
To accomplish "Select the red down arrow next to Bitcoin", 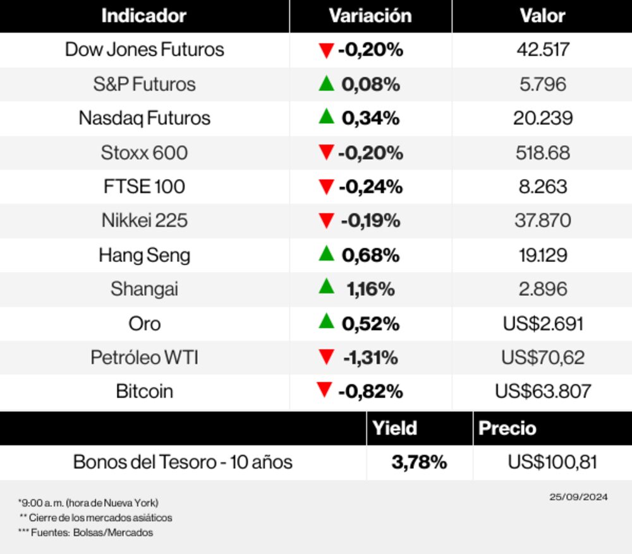I will tap(325, 391).
